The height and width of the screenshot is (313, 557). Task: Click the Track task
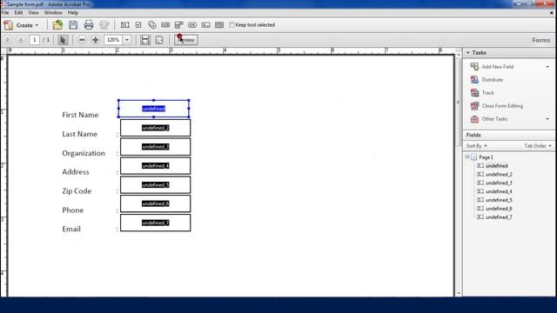pyautogui.click(x=487, y=93)
